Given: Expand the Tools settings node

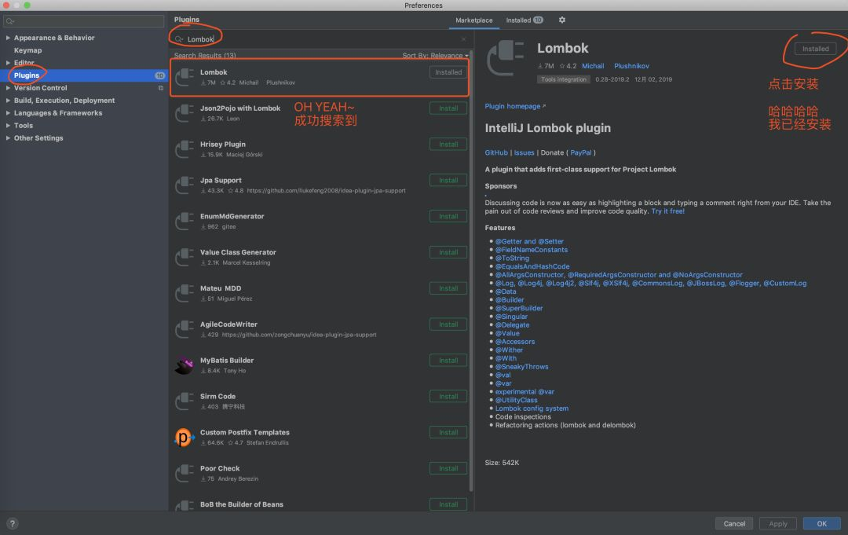Looking at the screenshot, I should point(8,126).
